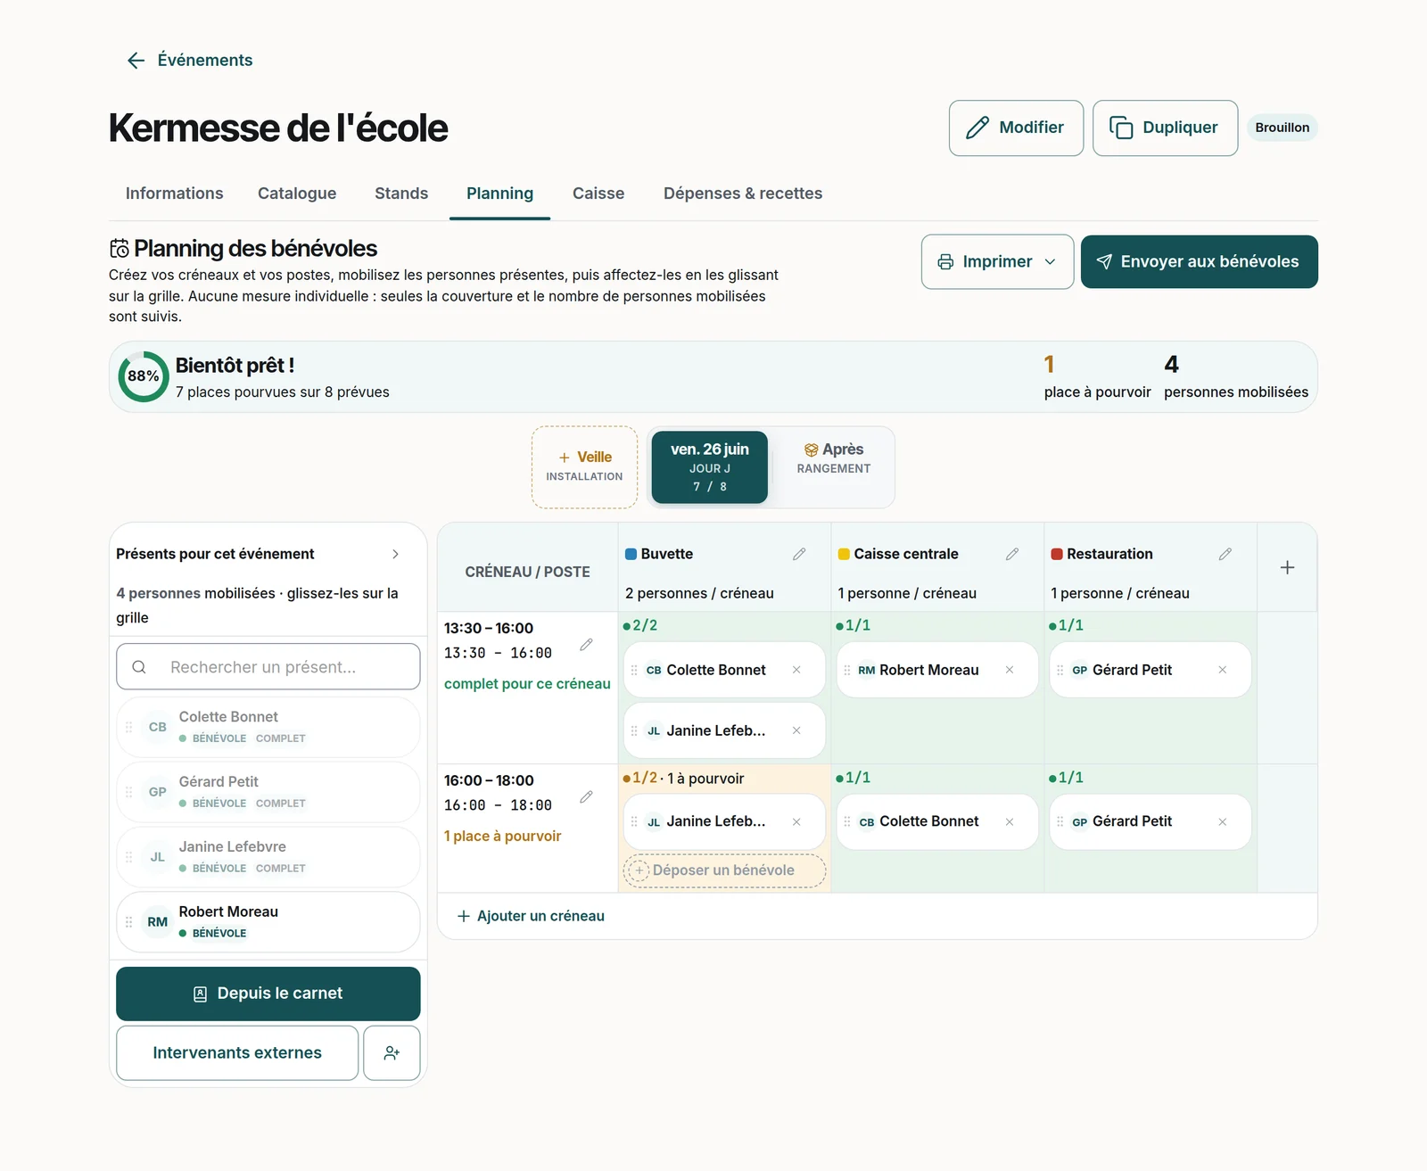Select the Après rangement day
The height and width of the screenshot is (1171, 1427).
click(x=834, y=458)
